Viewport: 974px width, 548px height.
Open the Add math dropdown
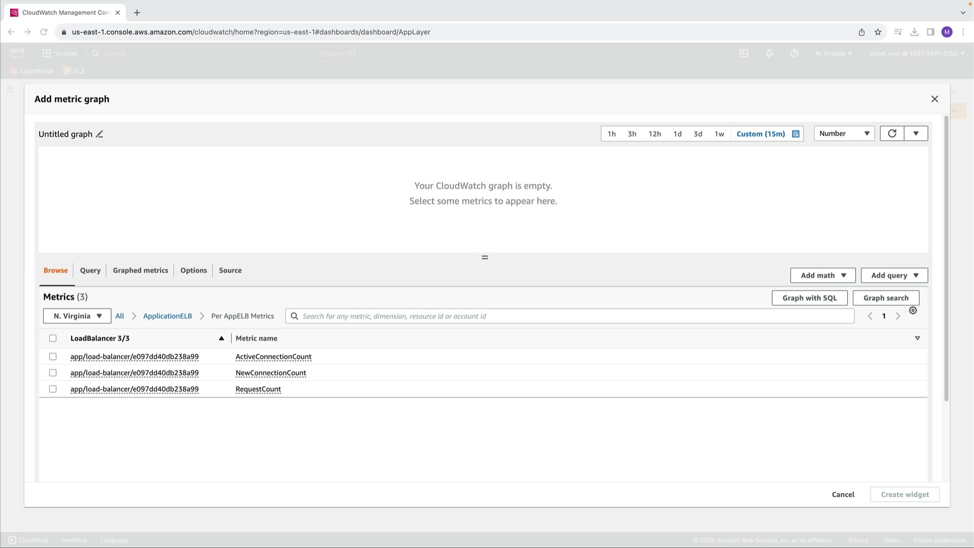(822, 276)
